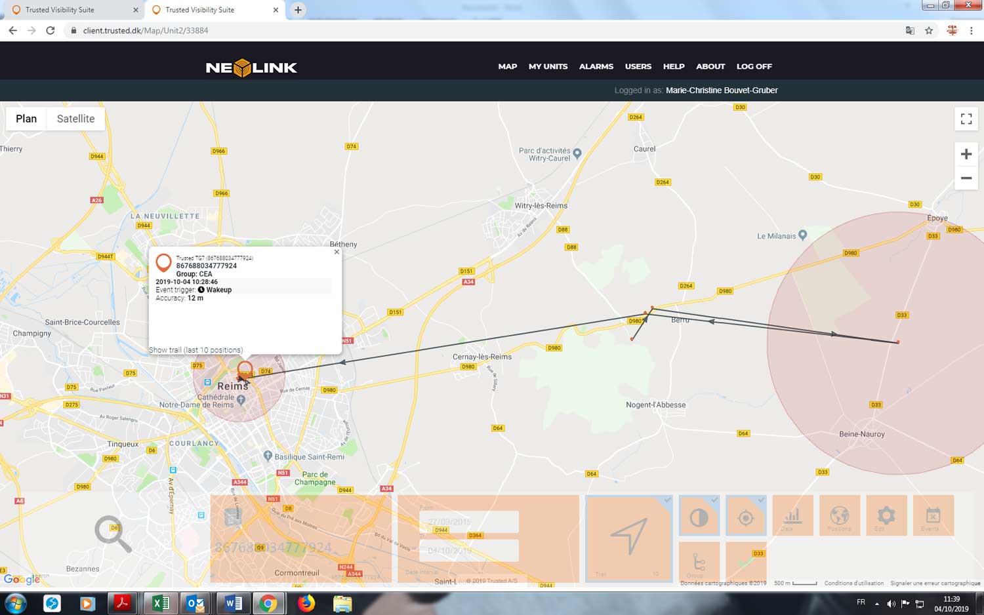The height and width of the screenshot is (615, 984).
Task: Open the ABOUT page
Action: click(710, 66)
